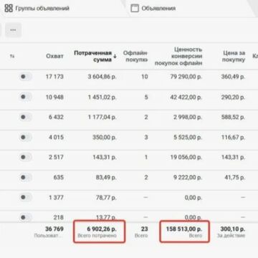Toggle the switch in the 4 015 row
This screenshot has height=258, width=258.
coord(25,138)
